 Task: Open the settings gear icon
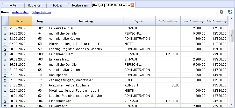point(221,12)
